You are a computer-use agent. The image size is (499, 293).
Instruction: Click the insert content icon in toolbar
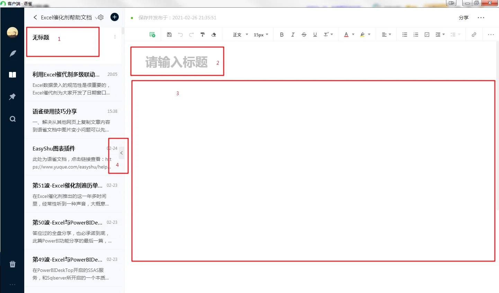pyautogui.click(x=152, y=35)
